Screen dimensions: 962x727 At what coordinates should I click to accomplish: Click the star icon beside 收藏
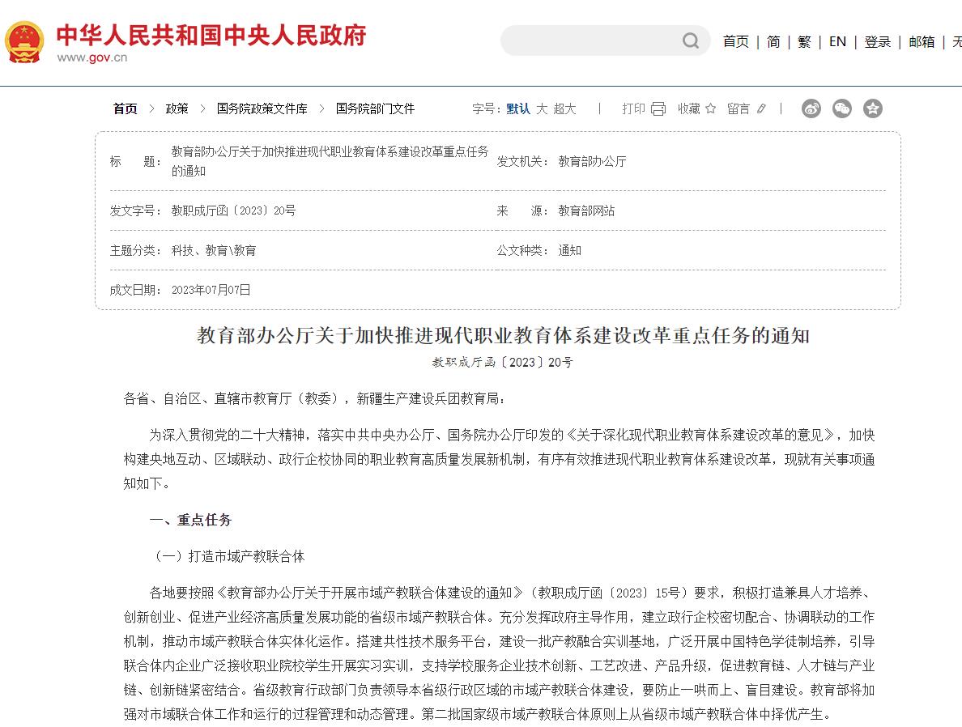(710, 108)
